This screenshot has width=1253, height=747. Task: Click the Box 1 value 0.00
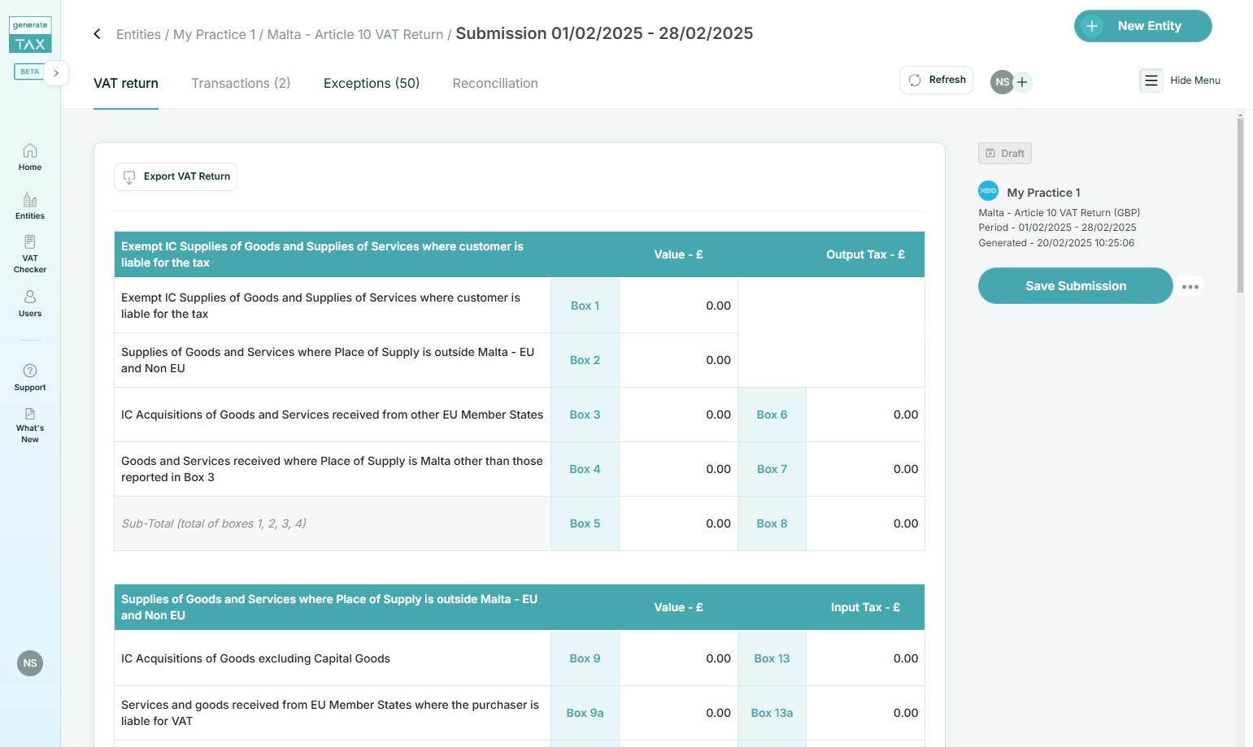click(718, 306)
